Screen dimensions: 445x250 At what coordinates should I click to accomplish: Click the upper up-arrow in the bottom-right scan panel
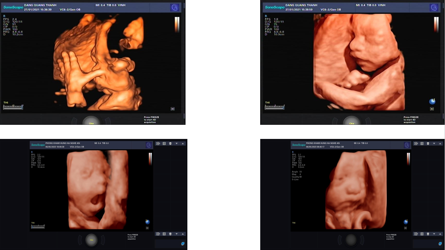click(440, 143)
